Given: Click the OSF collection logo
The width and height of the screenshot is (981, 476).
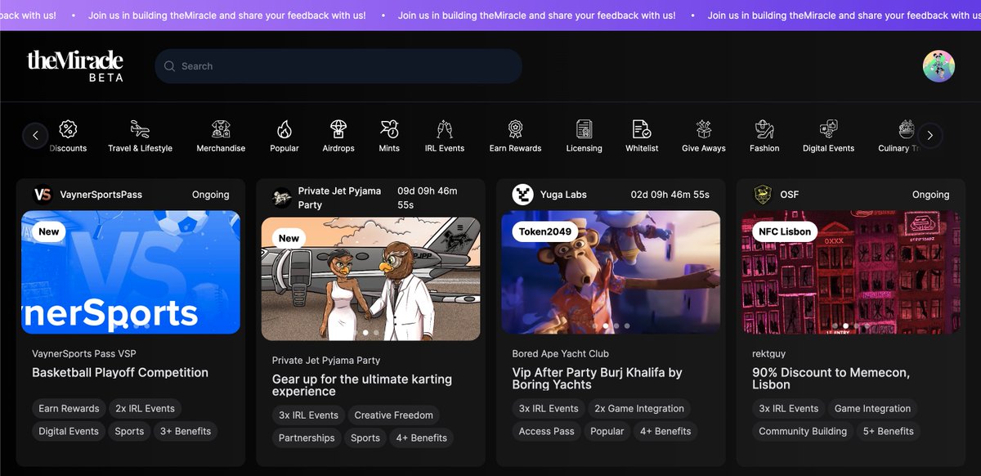Looking at the screenshot, I should click(x=763, y=195).
